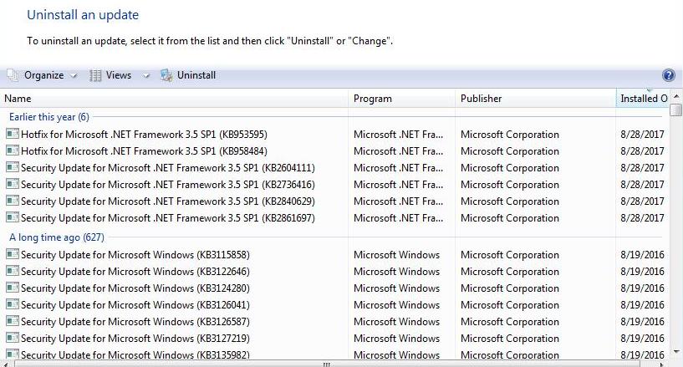Select icon next to KB2736416 update
Screen dimensions: 683x367
click(13, 184)
